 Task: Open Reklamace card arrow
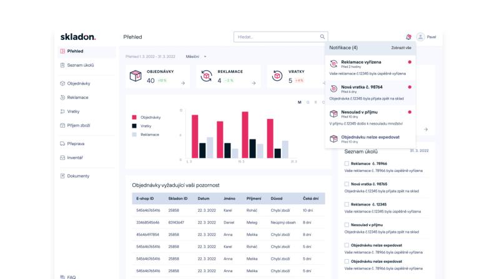[x=253, y=83]
